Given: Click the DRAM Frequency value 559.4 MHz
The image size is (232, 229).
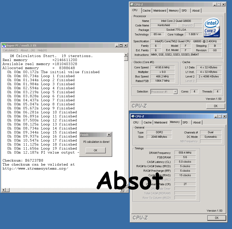Looking at the screenshot, I should pyautogui.click(x=185, y=153).
